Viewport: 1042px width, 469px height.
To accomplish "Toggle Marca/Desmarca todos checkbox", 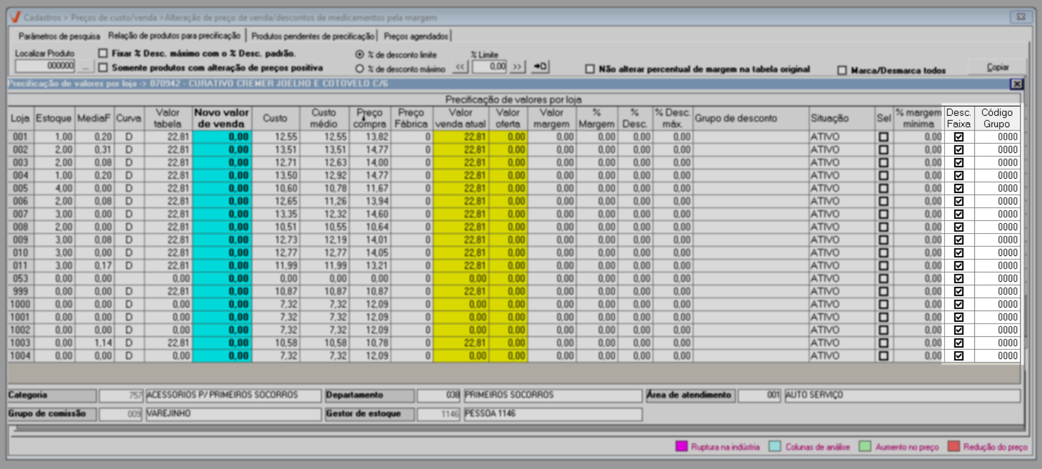I will pyautogui.click(x=841, y=70).
